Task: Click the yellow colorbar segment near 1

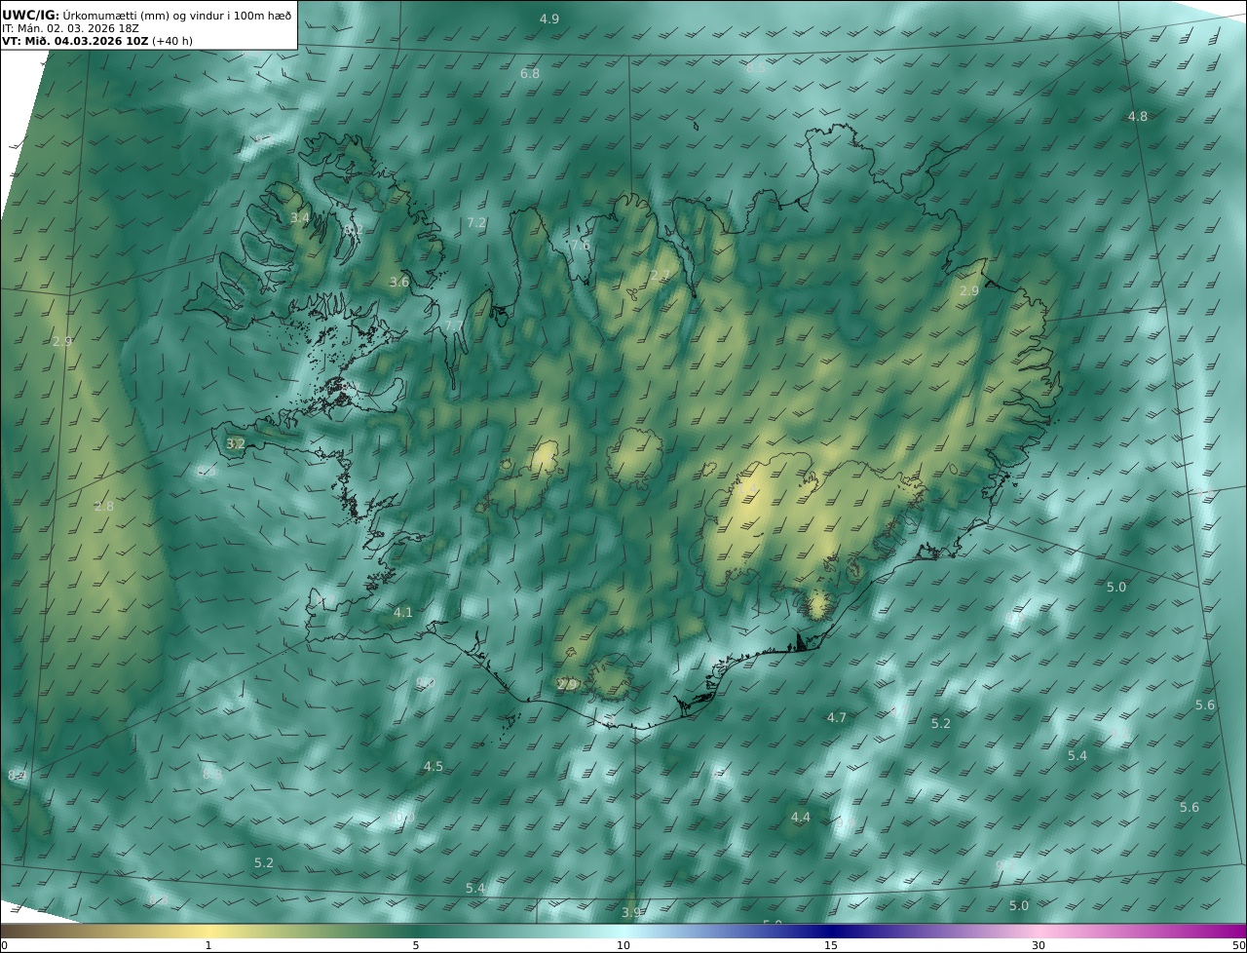Action: pos(208,932)
